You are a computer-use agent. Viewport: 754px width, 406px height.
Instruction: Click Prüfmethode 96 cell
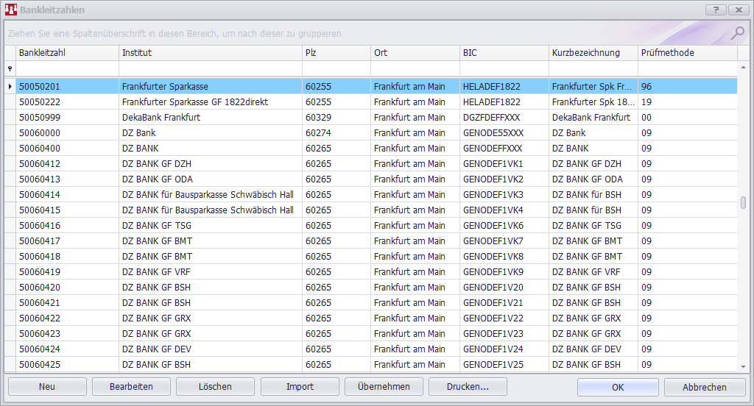click(688, 87)
